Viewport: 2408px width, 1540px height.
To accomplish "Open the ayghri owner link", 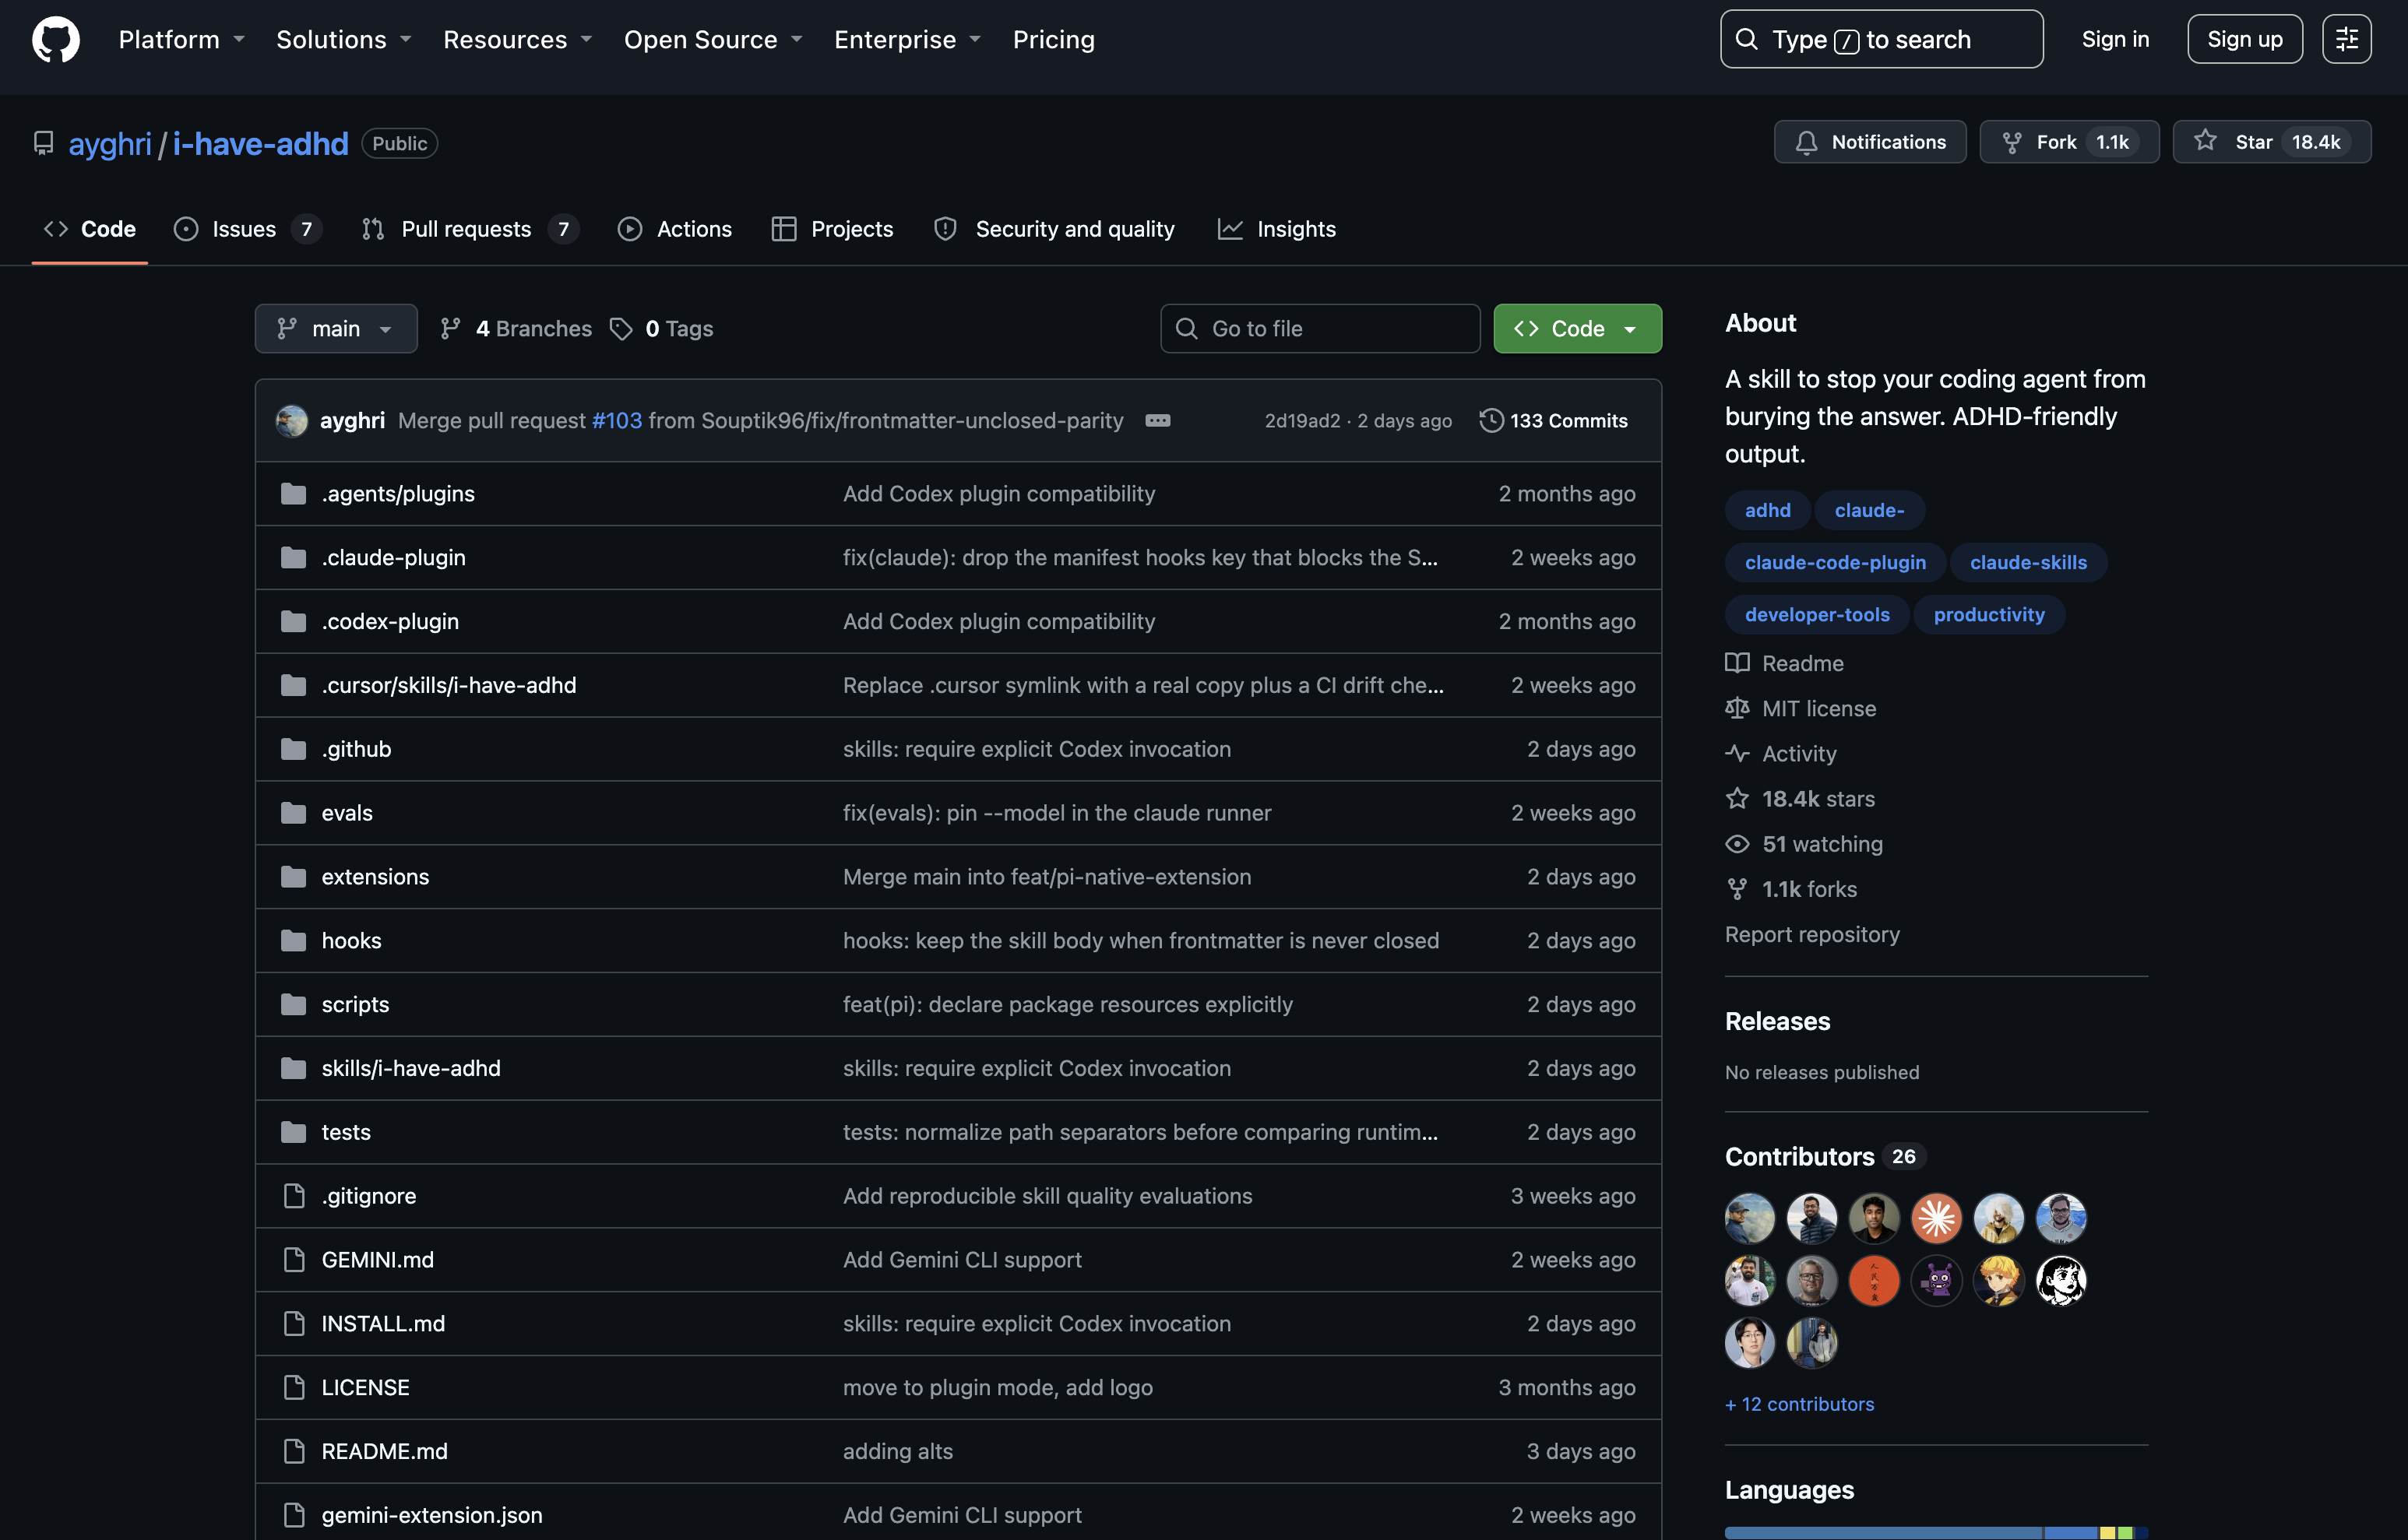I will [x=110, y=143].
